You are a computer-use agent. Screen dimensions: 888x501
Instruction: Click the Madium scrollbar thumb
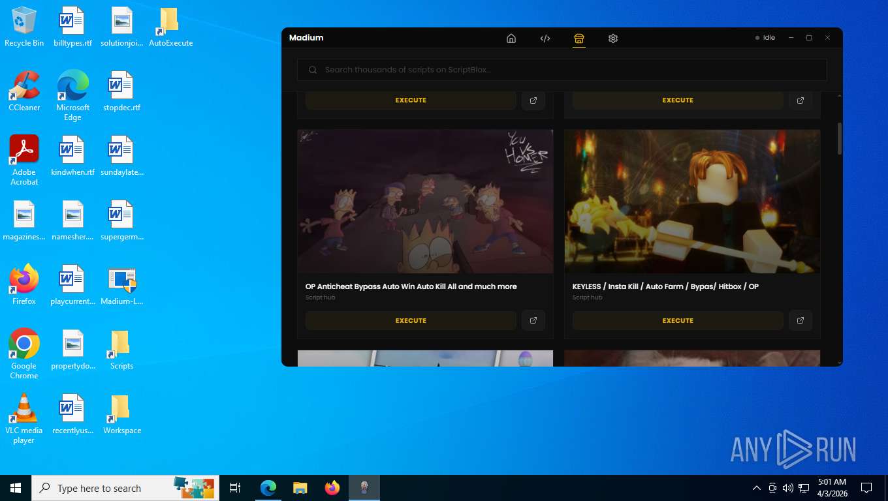tap(840, 138)
